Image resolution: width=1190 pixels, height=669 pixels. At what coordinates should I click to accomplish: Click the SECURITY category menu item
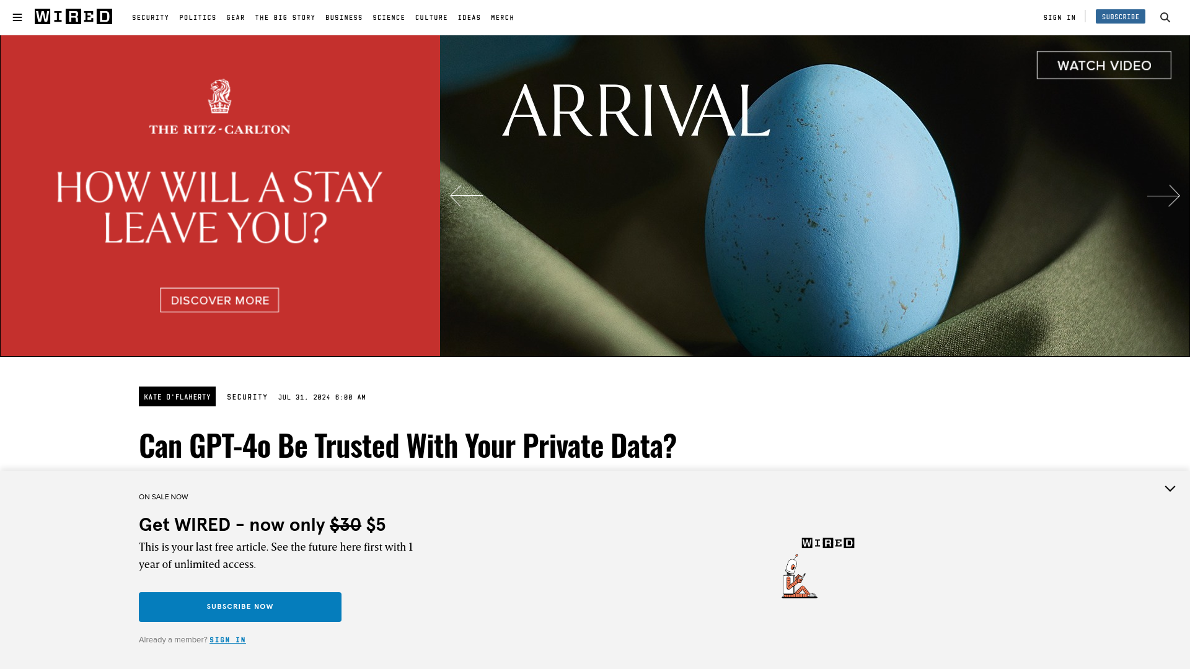151,17
